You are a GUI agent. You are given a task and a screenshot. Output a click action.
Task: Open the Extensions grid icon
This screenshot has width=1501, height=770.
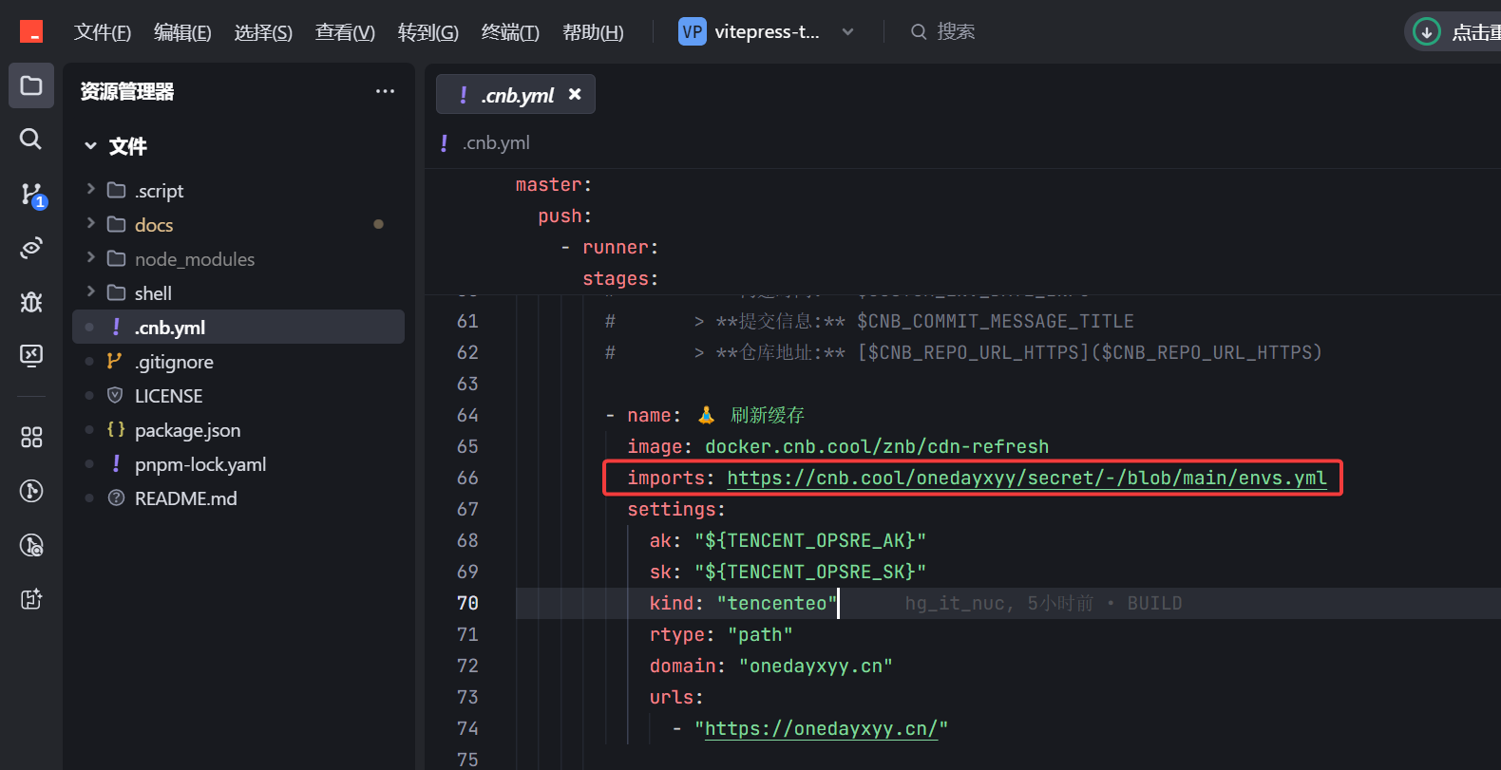point(31,437)
